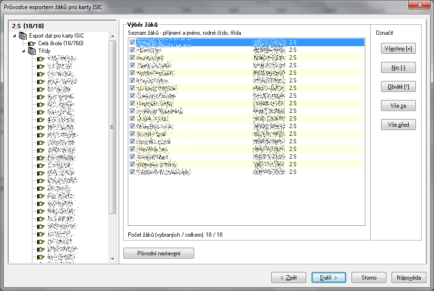Collapse the Export dat pro karty ISIC node

14,36
